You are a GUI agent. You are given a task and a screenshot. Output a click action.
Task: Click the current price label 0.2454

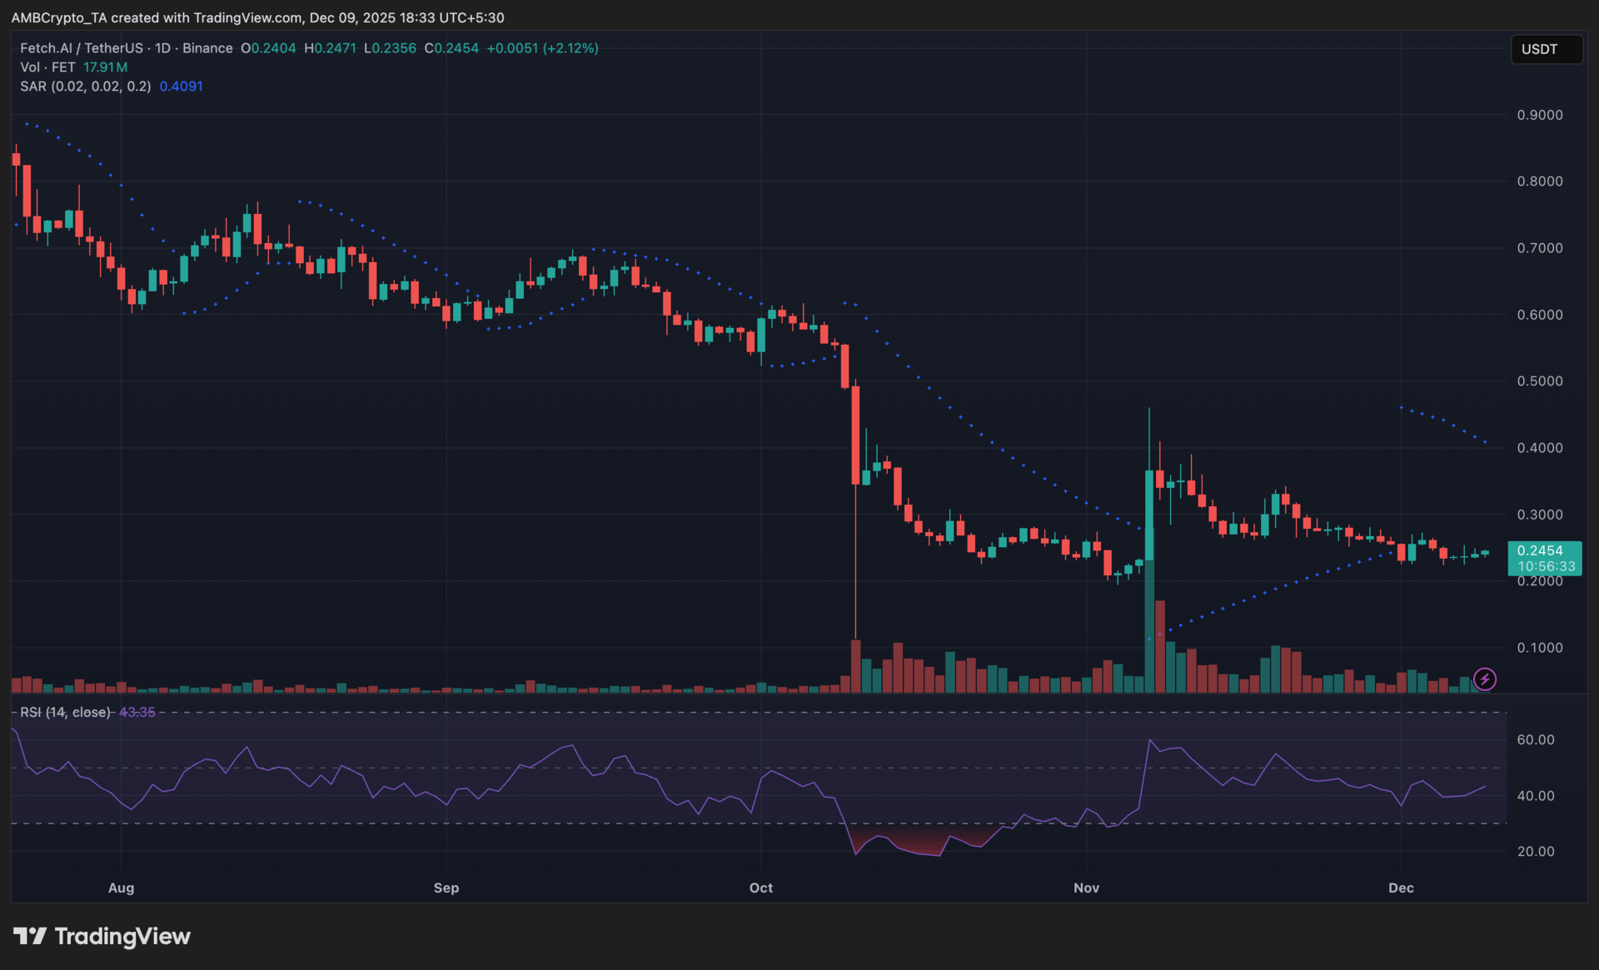click(1540, 550)
